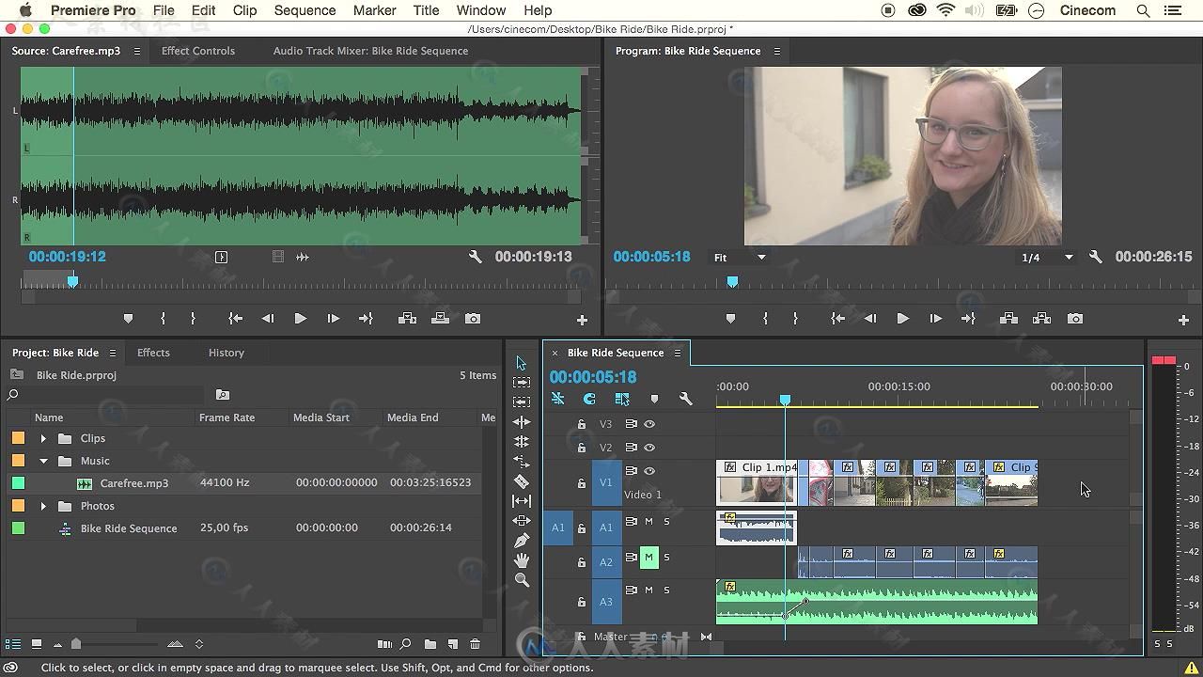Click Lift button in Program monitor
This screenshot has width=1203, height=677.
pyautogui.click(x=1008, y=319)
